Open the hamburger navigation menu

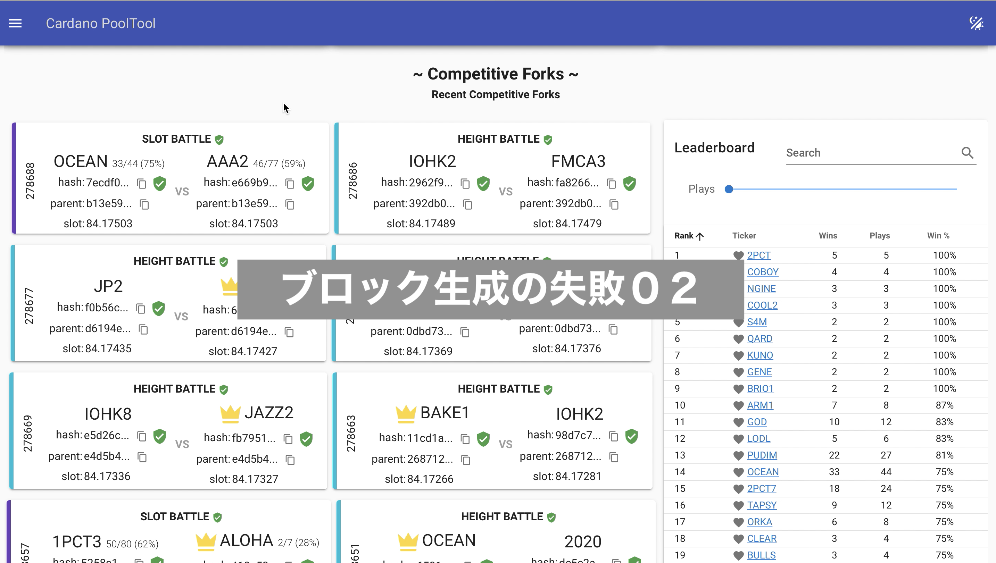16,24
